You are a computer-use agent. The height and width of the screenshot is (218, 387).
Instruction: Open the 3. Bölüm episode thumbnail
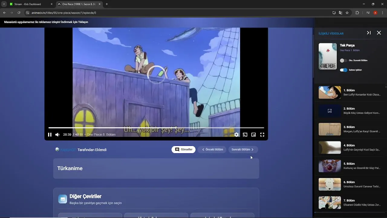(x=330, y=129)
